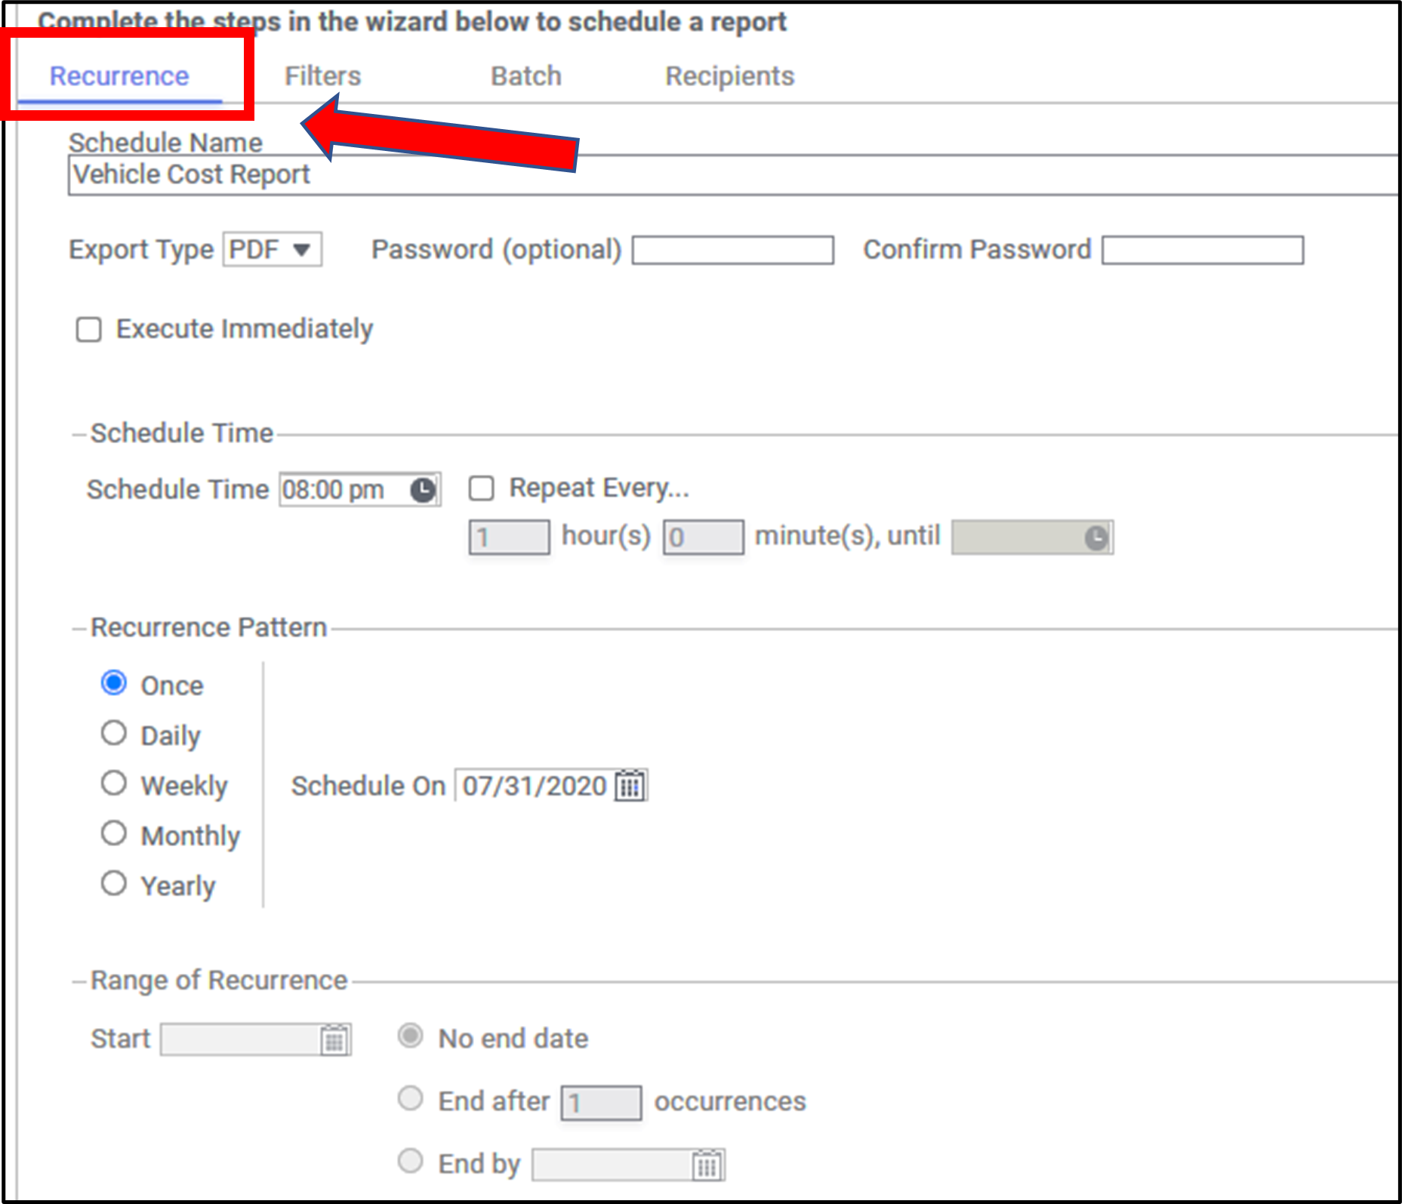Viewport: 1402px width, 1204px height.
Task: Click the clock icon in Schedule Time field
Action: pyautogui.click(x=423, y=490)
